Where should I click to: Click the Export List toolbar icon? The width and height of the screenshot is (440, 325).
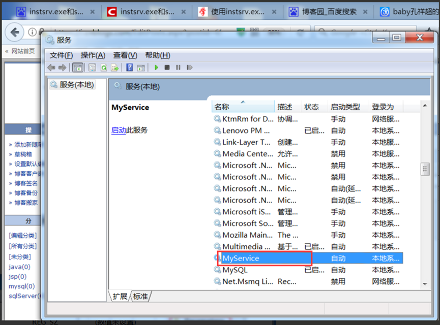point(115,68)
